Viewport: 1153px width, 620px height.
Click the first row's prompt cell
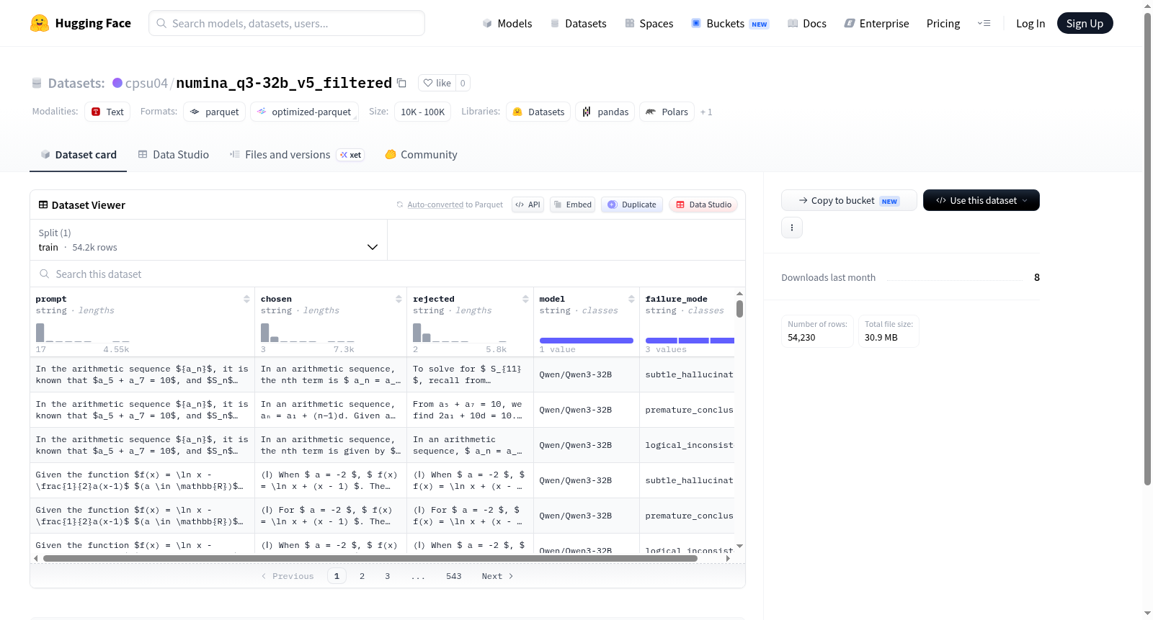coord(142,375)
